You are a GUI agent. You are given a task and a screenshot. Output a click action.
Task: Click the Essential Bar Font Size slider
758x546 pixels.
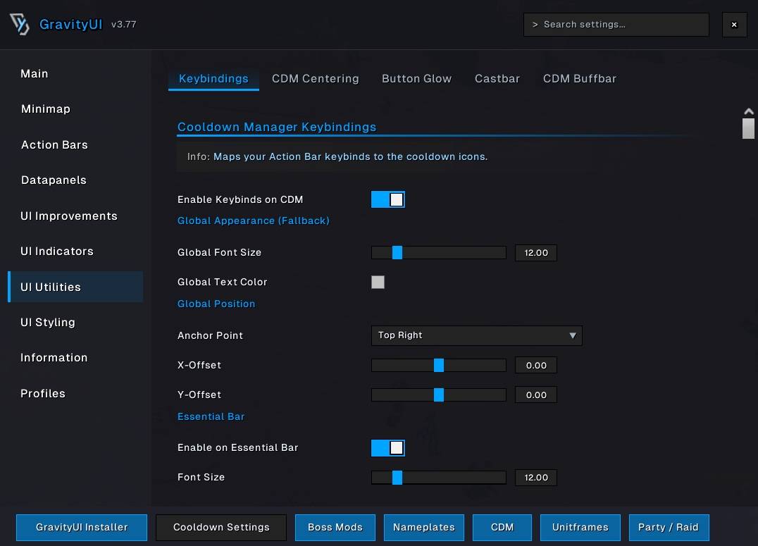[x=438, y=478]
